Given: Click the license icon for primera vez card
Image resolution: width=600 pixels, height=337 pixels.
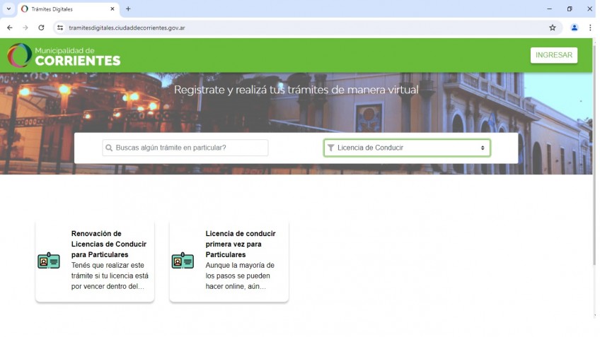Looking at the screenshot, I should (183, 261).
